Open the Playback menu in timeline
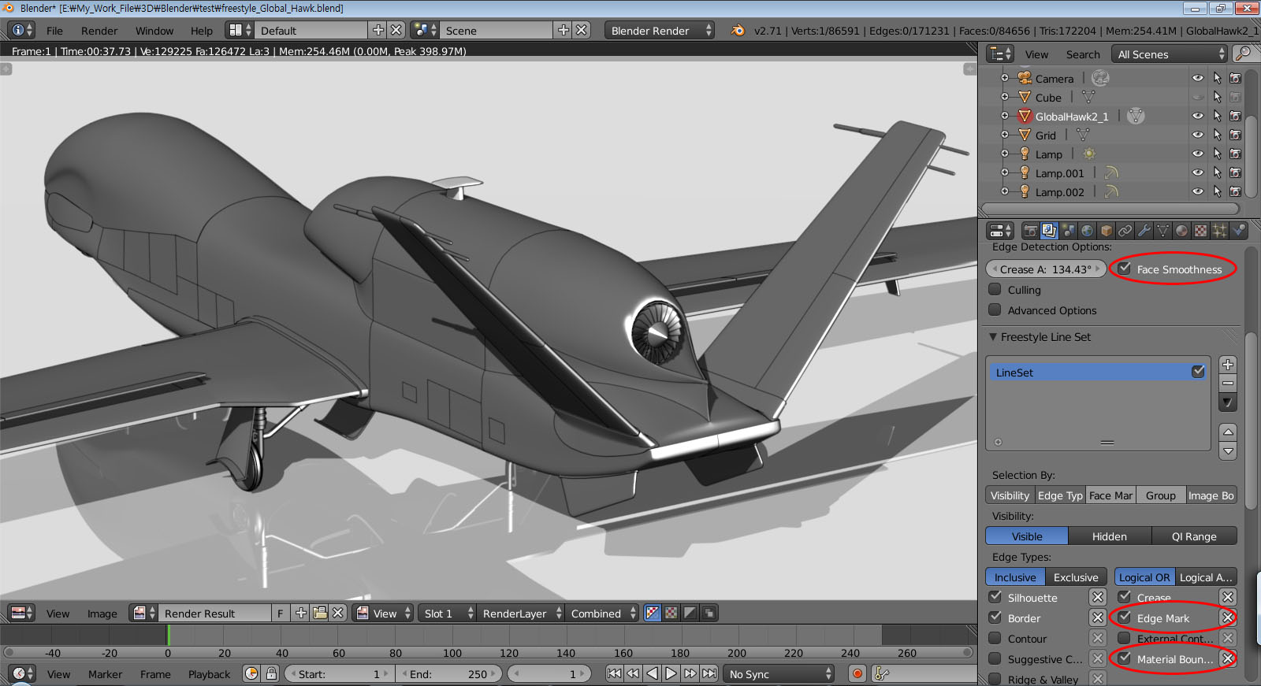Image resolution: width=1261 pixels, height=686 pixels. pos(209,674)
